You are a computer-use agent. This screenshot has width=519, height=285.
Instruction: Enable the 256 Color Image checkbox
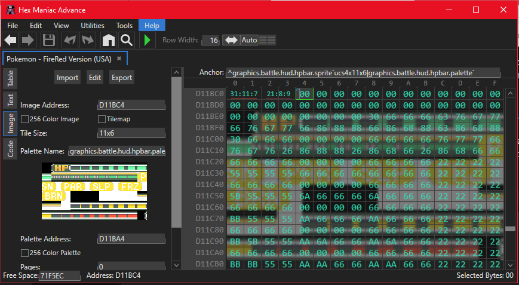pos(25,119)
